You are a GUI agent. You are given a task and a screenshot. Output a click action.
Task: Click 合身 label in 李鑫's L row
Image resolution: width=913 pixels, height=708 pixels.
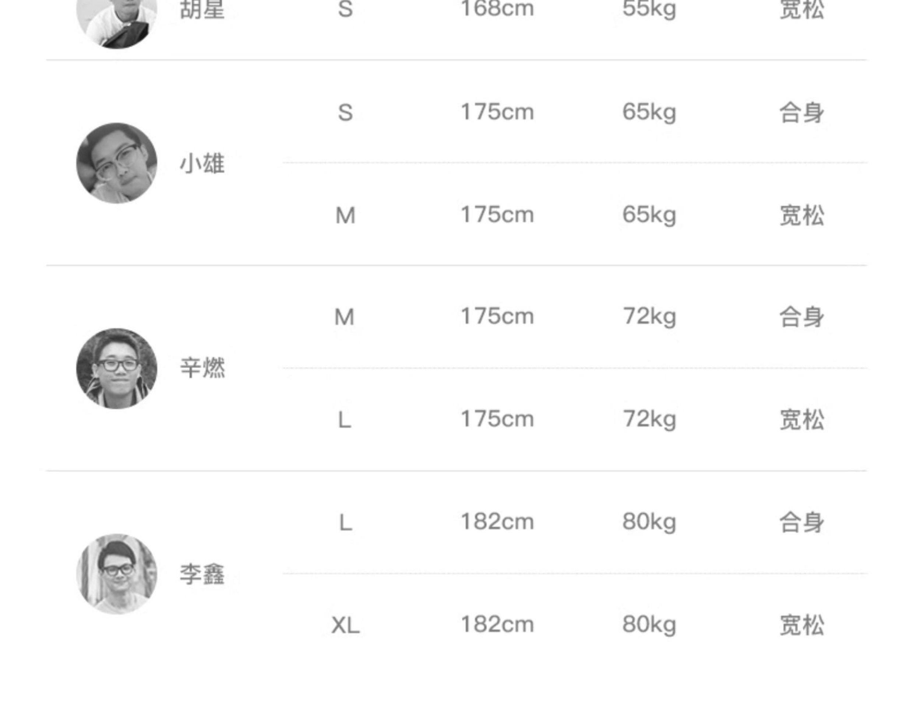(802, 523)
